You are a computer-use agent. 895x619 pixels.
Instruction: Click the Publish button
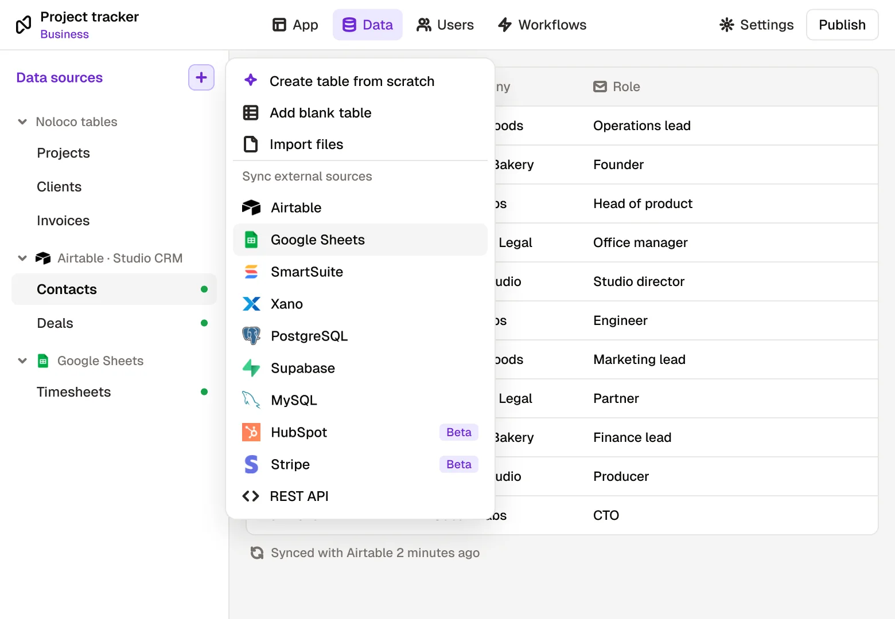coord(842,25)
